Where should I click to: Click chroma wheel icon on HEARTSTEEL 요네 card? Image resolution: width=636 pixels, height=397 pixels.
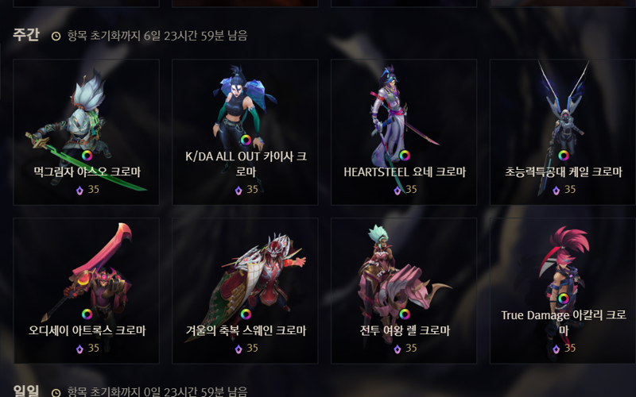click(x=405, y=156)
